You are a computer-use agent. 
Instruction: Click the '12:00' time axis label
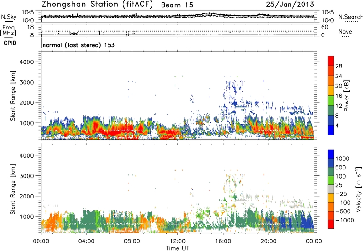click(x=177, y=241)
